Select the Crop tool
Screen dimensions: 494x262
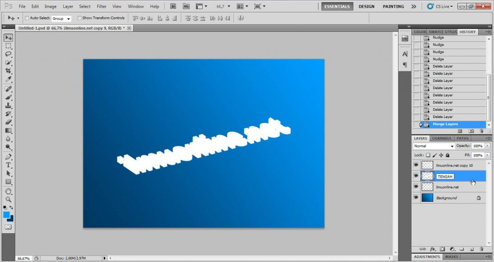click(x=8, y=70)
